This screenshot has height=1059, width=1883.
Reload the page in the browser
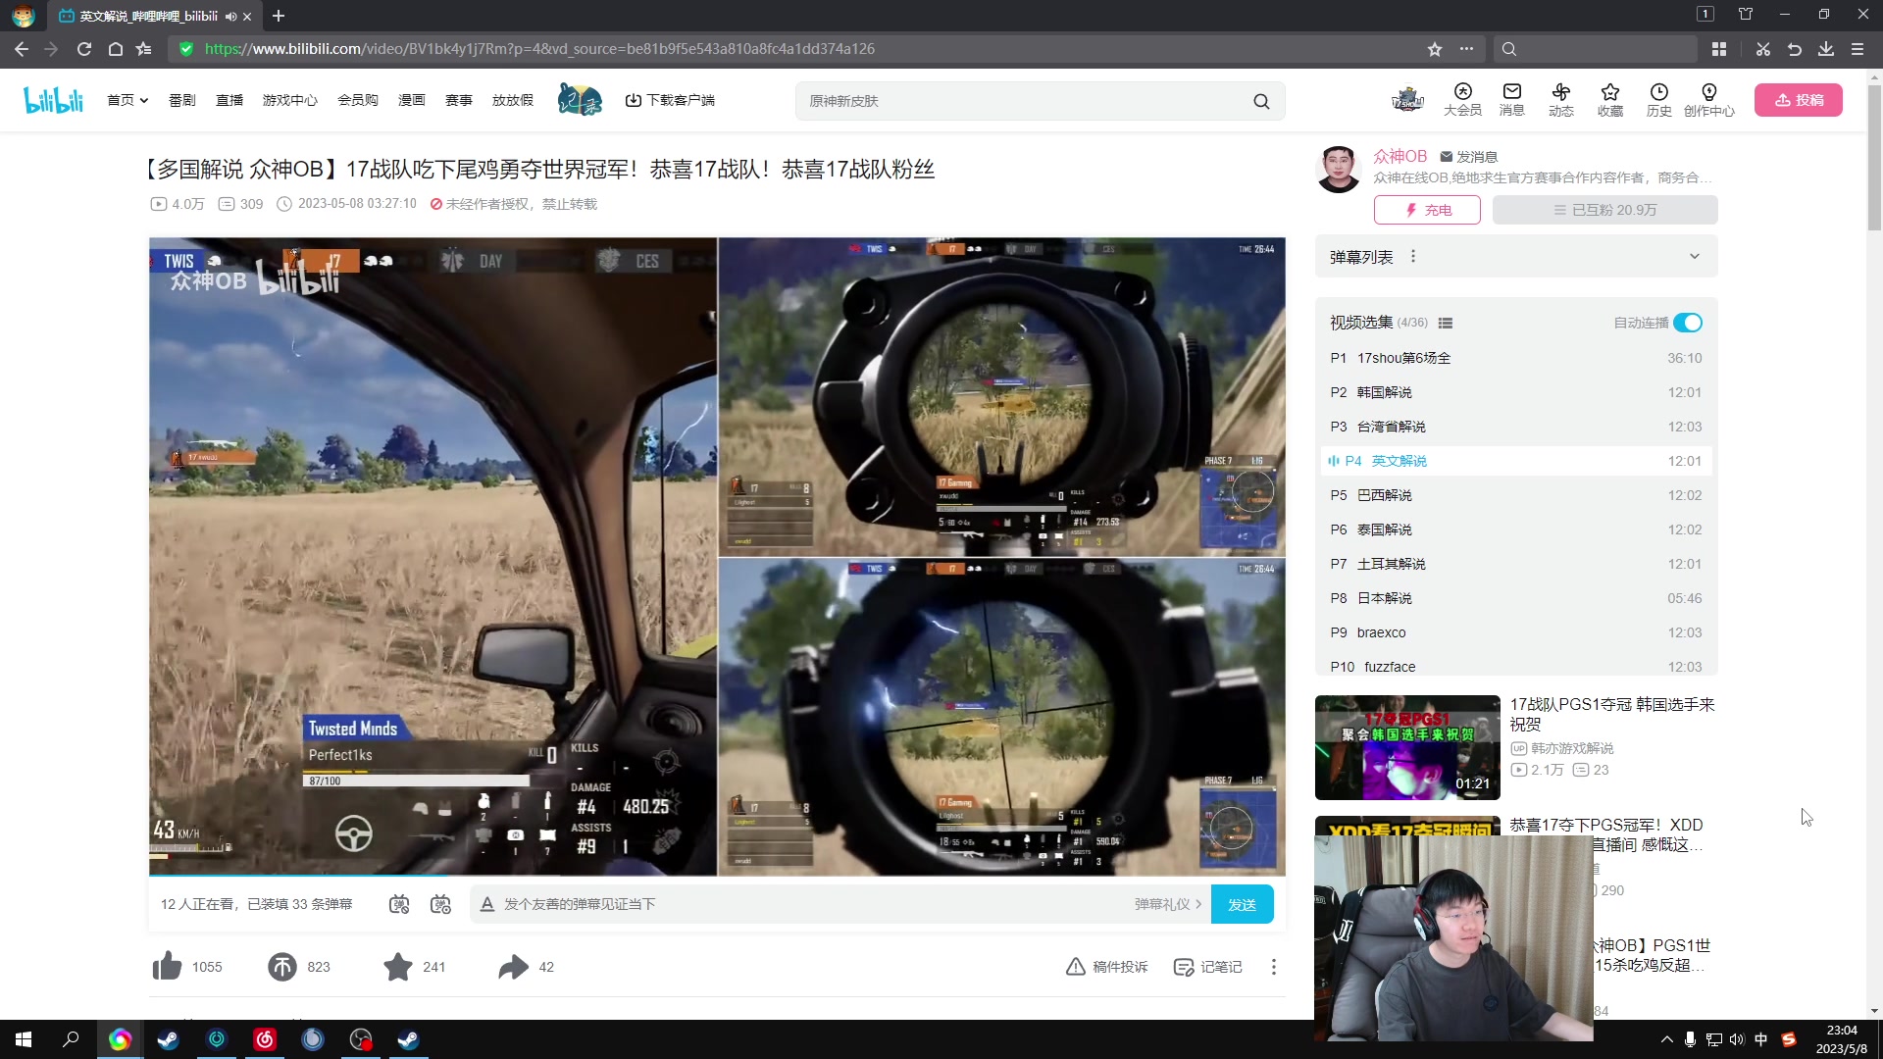tap(84, 49)
